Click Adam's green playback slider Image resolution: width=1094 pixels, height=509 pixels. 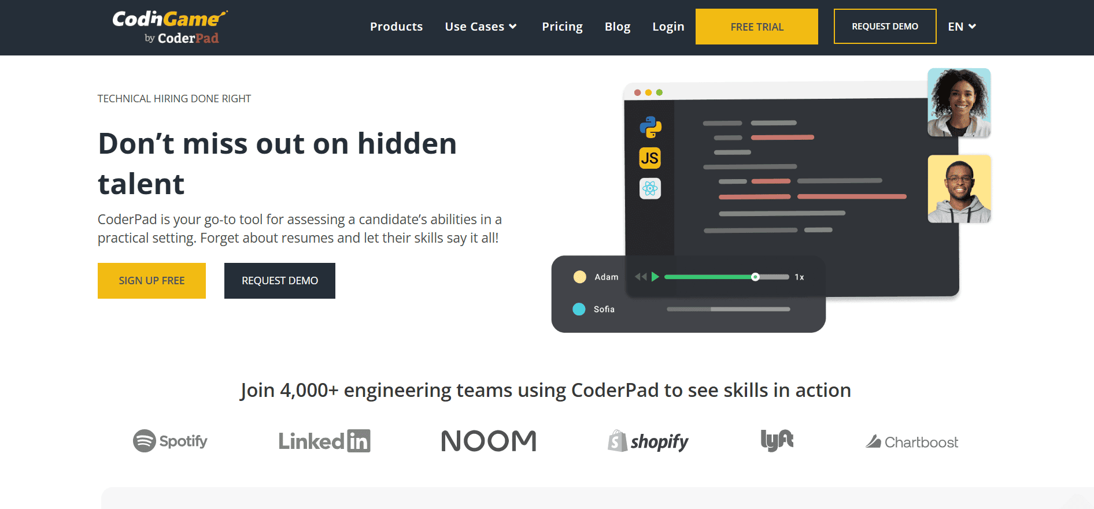click(727, 277)
